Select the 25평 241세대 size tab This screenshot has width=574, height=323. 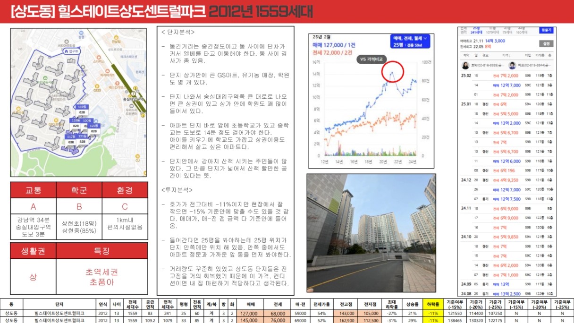pos(476,31)
